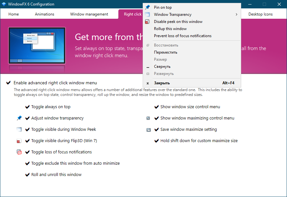This screenshot has height=197, width=287.
Task: Click the window icon beside Window Transparency
Action: coord(147,15)
